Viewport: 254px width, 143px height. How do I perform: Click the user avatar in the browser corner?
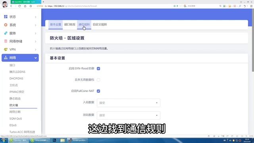(5, 4)
